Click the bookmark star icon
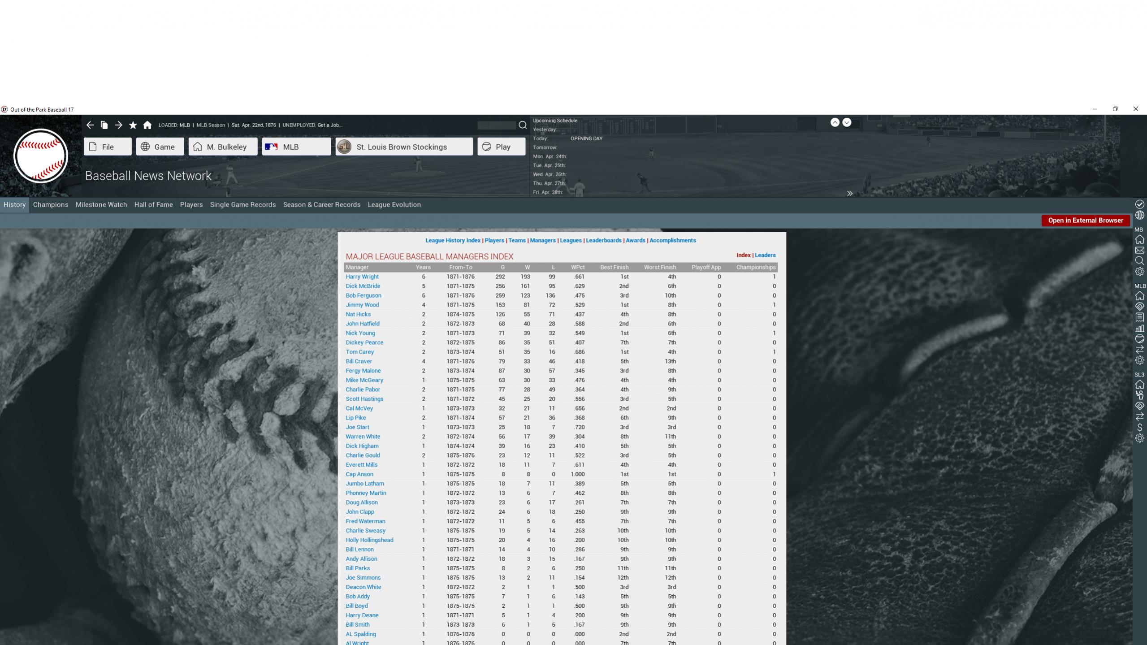This screenshot has height=645, width=1147. (x=133, y=125)
